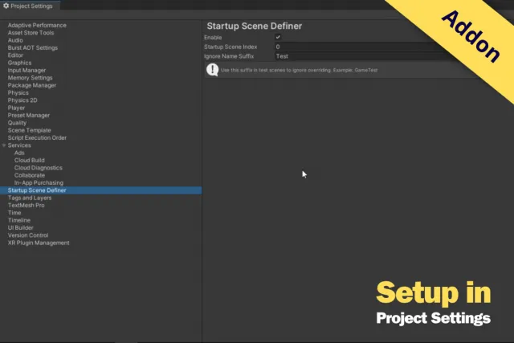Open Burst AOT Settings
This screenshot has width=514, height=343.
(x=33, y=48)
